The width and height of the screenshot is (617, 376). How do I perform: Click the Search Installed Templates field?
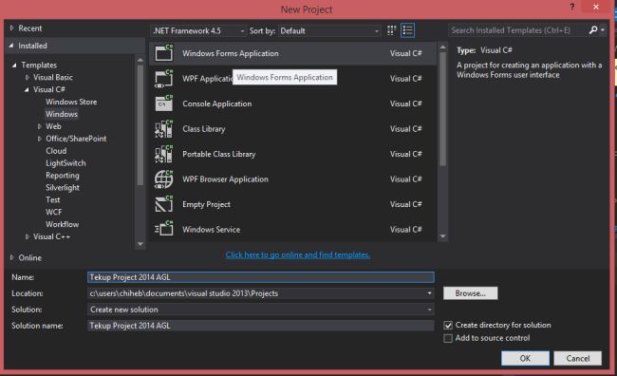click(517, 30)
